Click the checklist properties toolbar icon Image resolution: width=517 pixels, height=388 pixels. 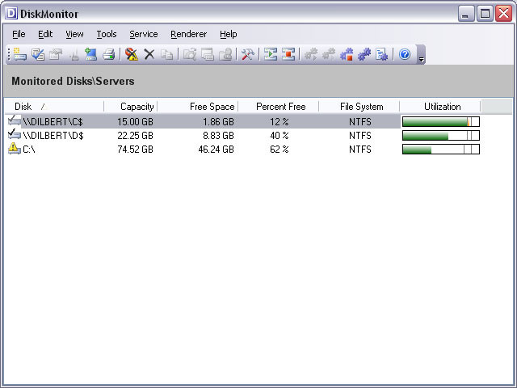pyautogui.click(x=38, y=54)
